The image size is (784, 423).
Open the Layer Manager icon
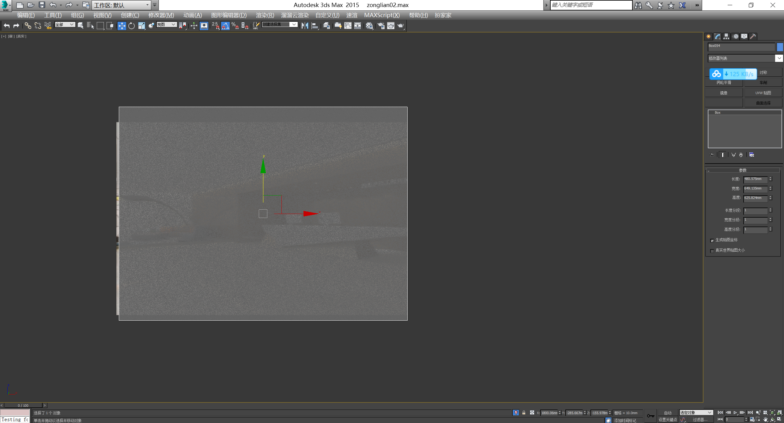326,26
